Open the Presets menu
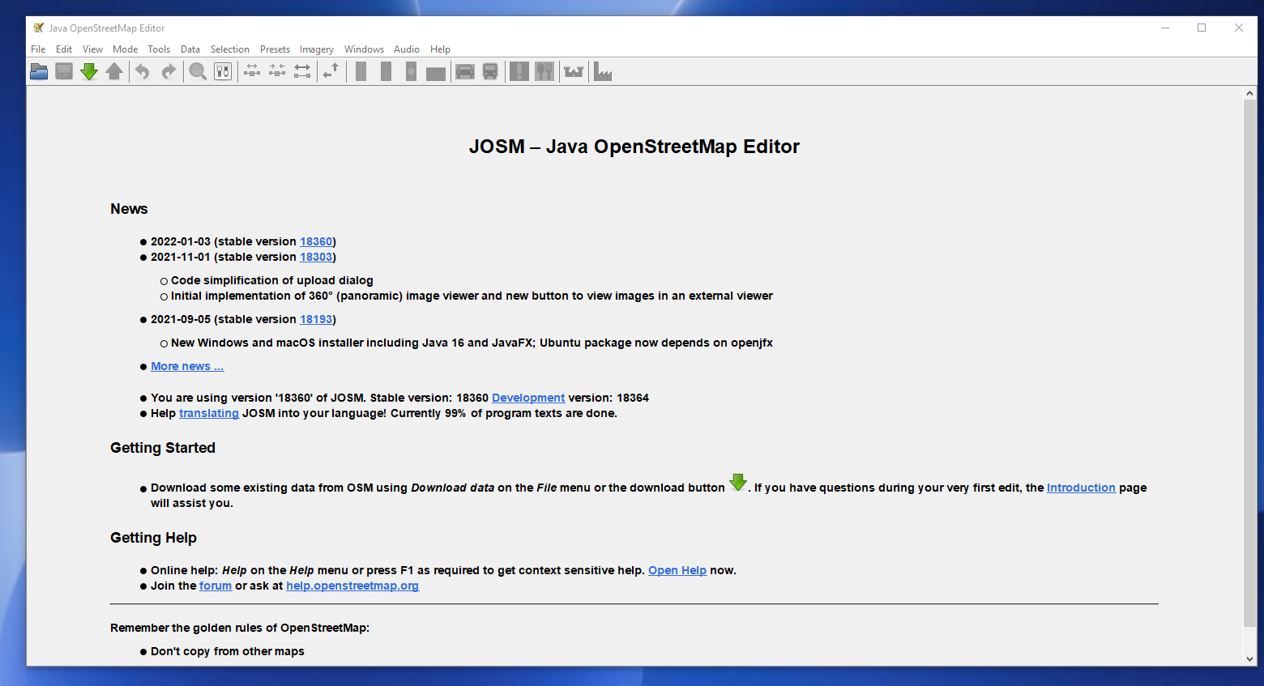This screenshot has width=1264, height=686. [x=275, y=49]
